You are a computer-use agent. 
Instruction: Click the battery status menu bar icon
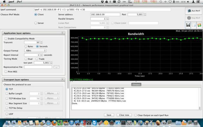click(x=174, y=2)
